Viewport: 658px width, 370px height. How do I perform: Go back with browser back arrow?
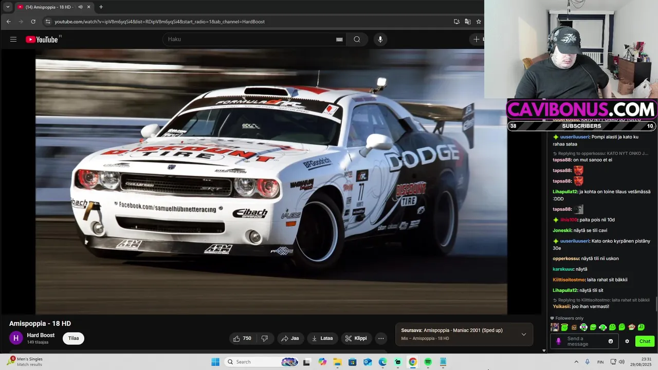point(8,22)
